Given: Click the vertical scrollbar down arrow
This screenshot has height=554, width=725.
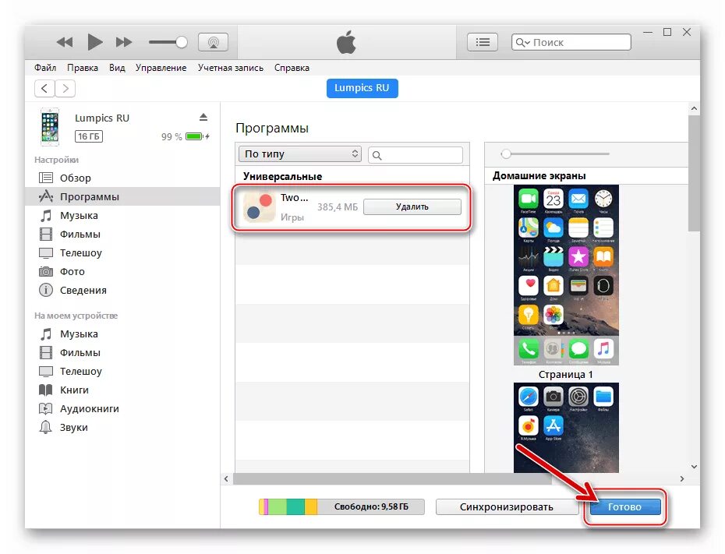Looking at the screenshot, I should [694, 467].
